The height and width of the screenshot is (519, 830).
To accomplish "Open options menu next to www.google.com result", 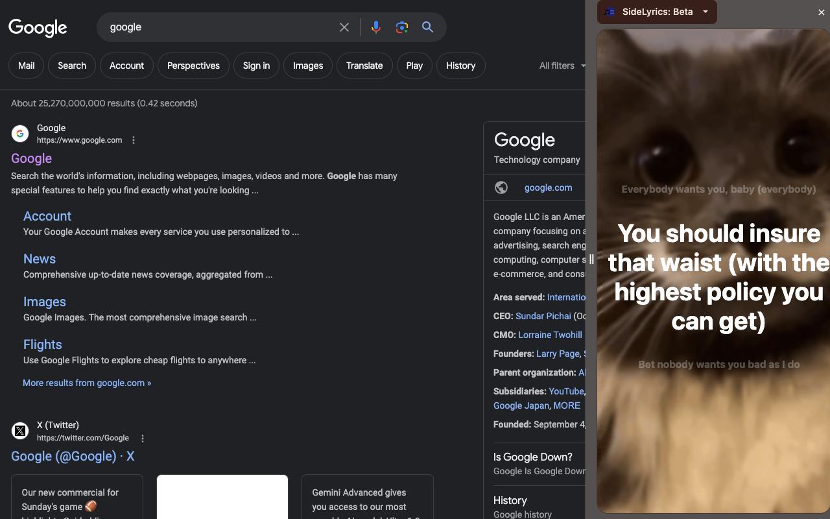I will point(134,140).
